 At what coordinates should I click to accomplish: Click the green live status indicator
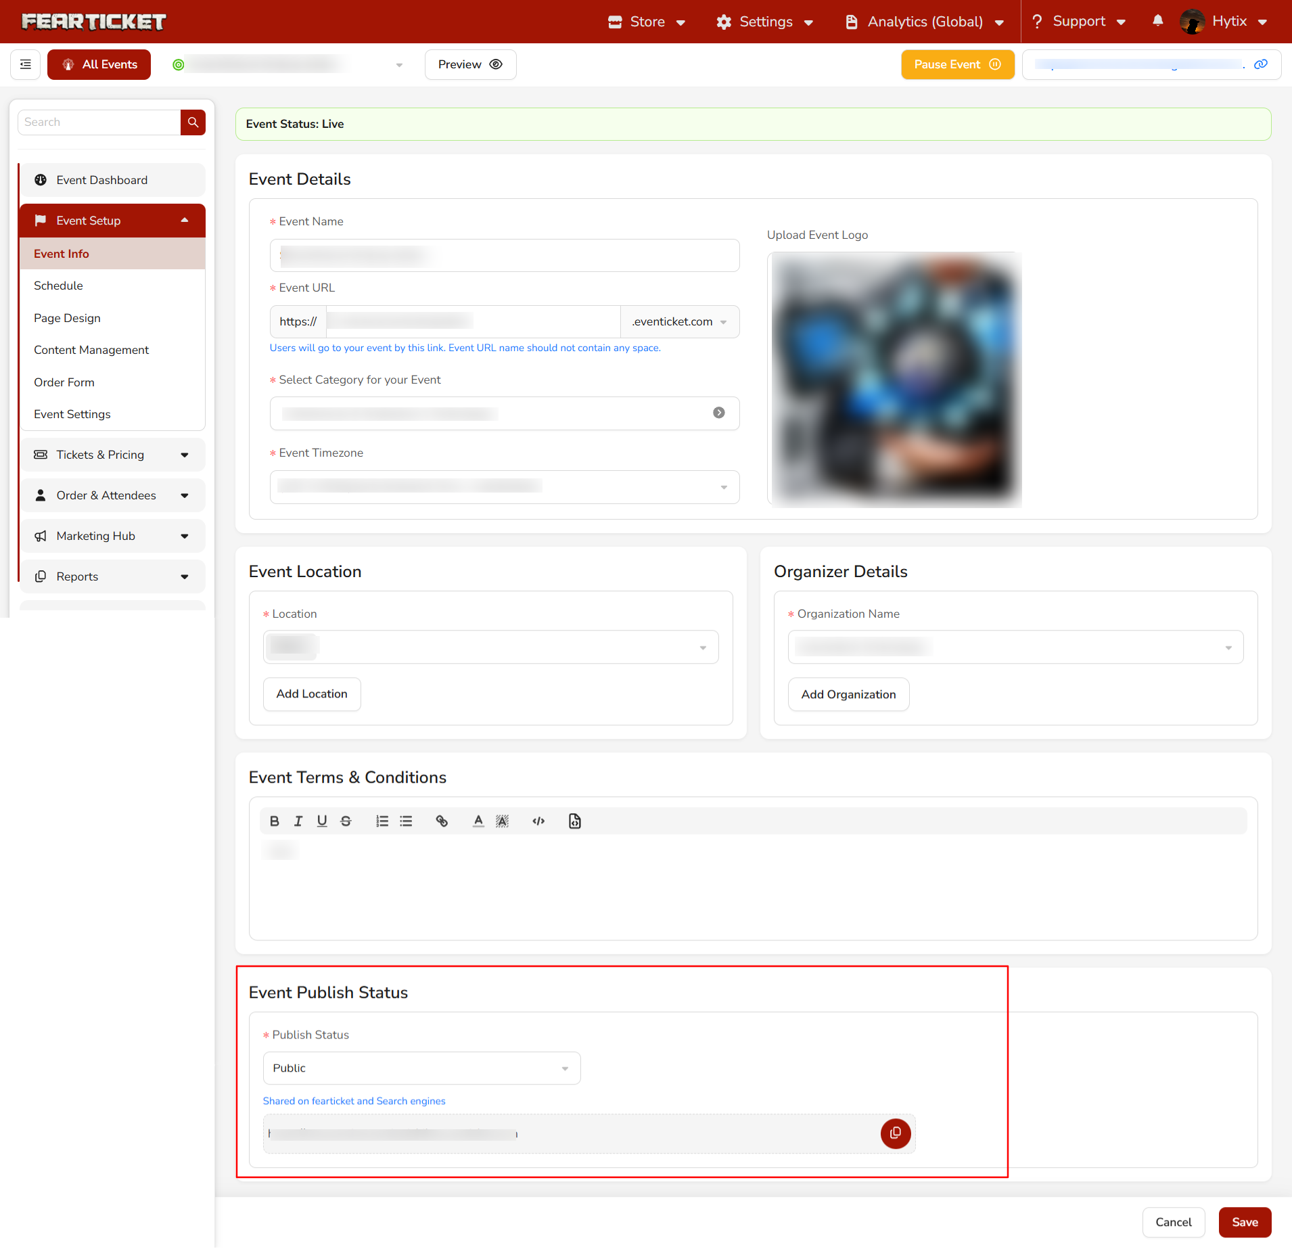(179, 65)
